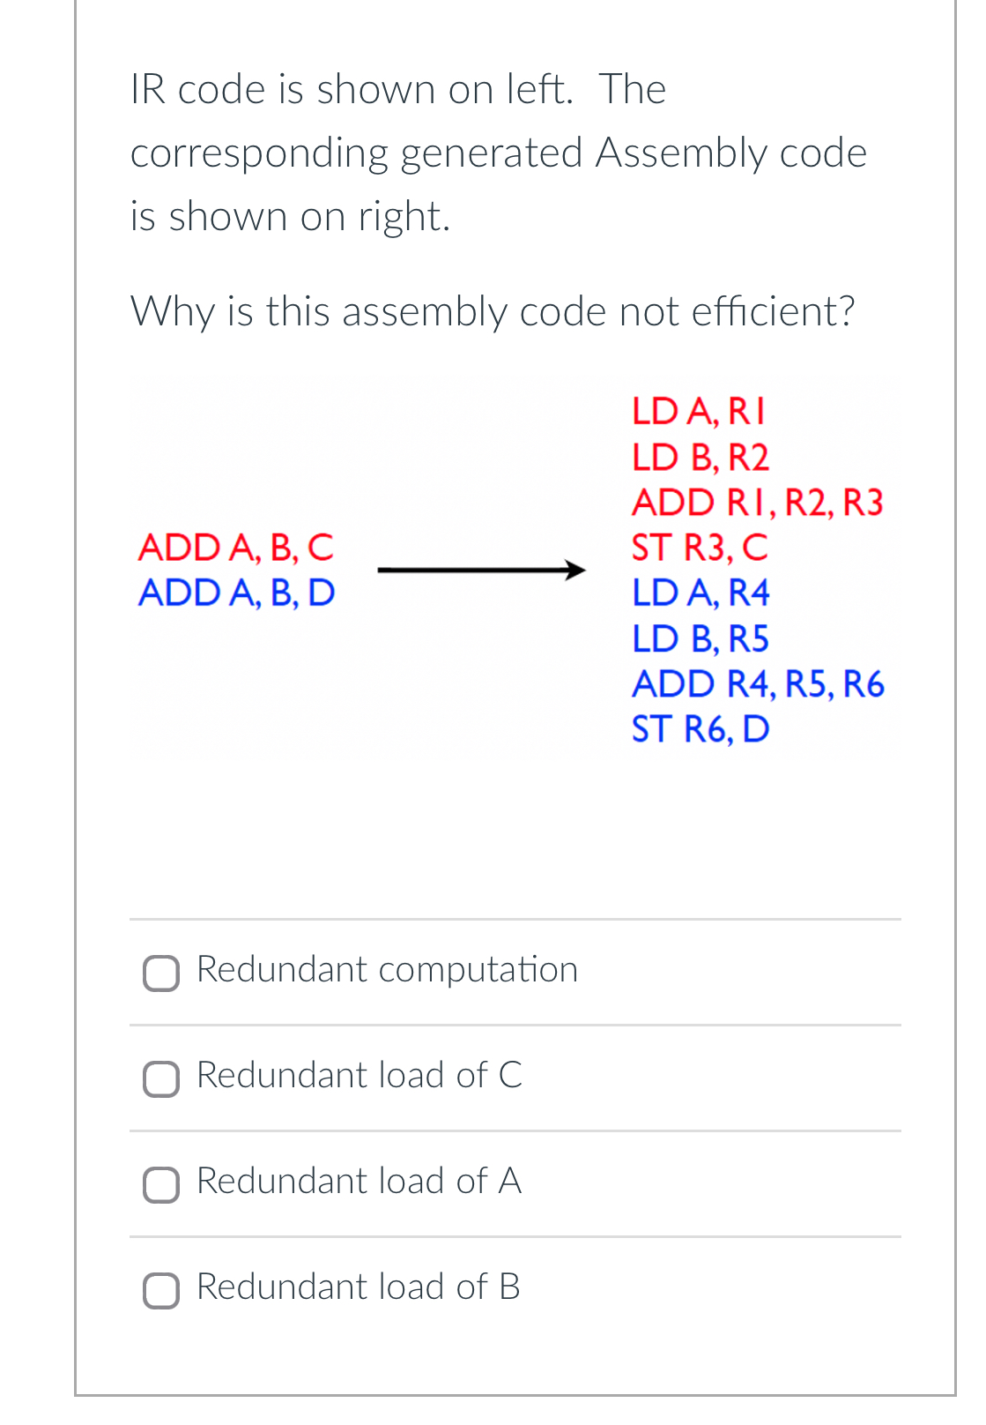Click the Redundant load of C answer text

click(358, 1078)
